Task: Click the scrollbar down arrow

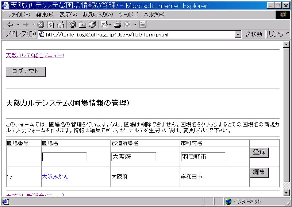Action: click(286, 193)
